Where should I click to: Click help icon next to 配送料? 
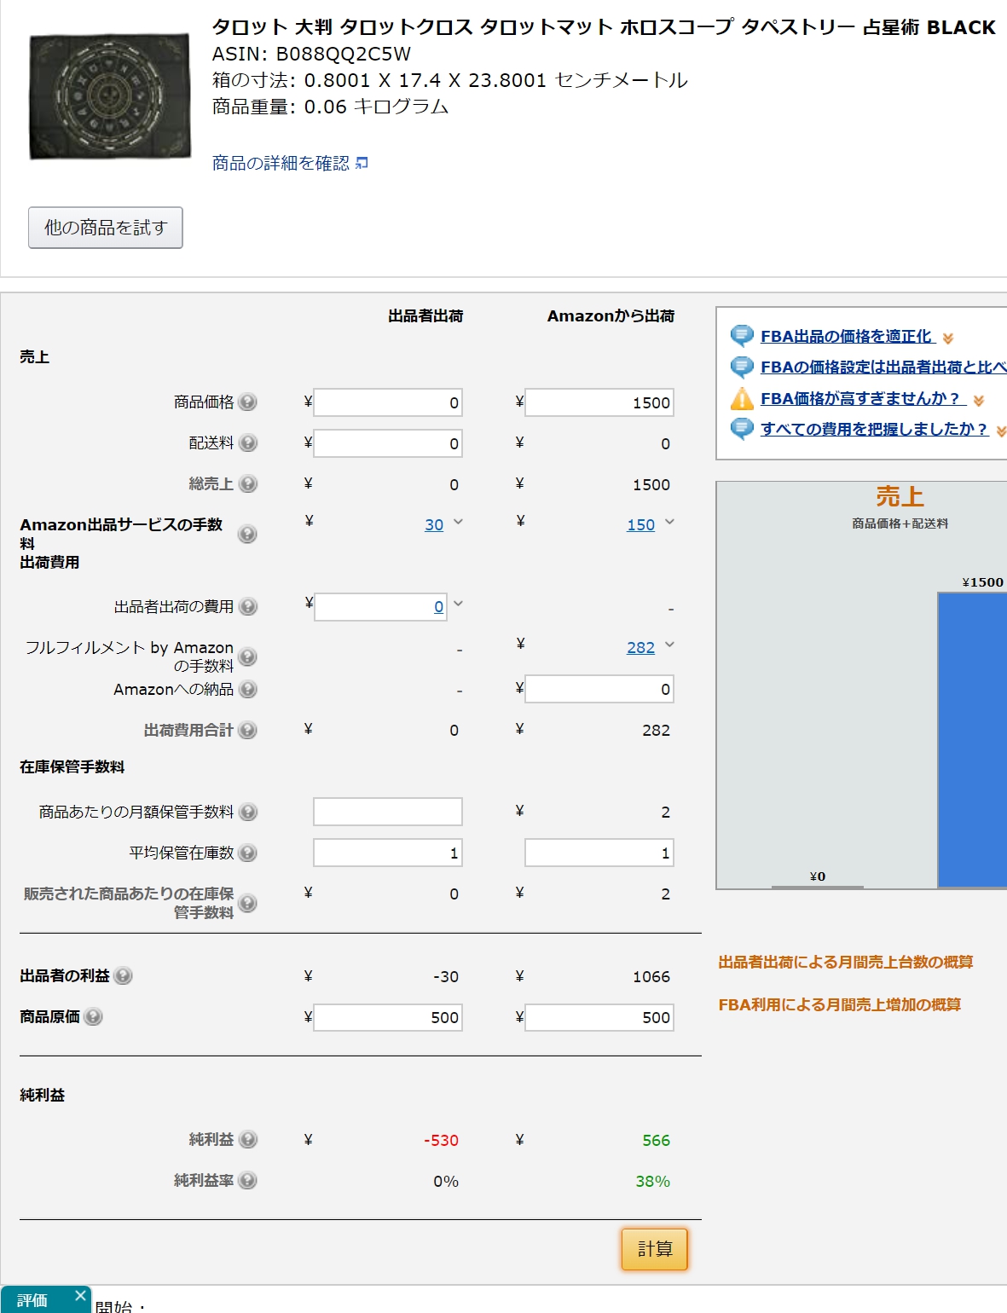[x=248, y=442]
